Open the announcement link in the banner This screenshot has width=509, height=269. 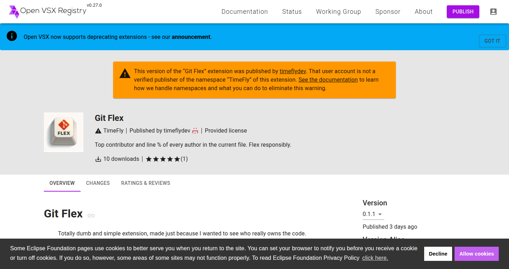(x=191, y=37)
